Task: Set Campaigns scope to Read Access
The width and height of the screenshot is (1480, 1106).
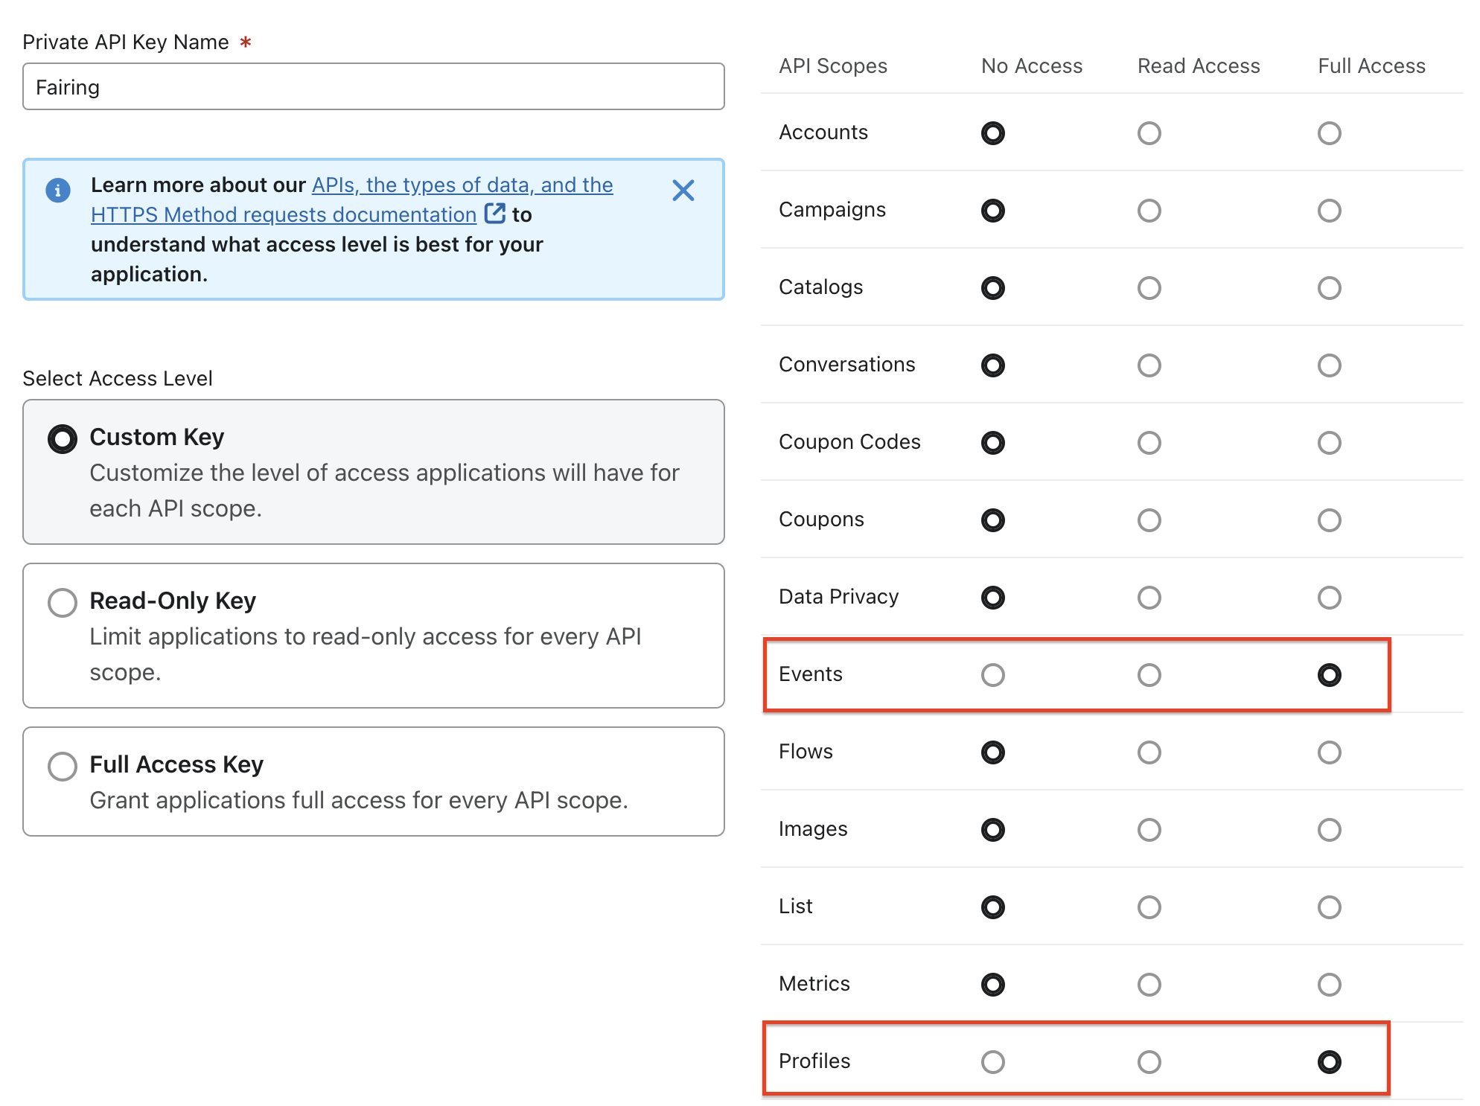Action: pos(1149,211)
